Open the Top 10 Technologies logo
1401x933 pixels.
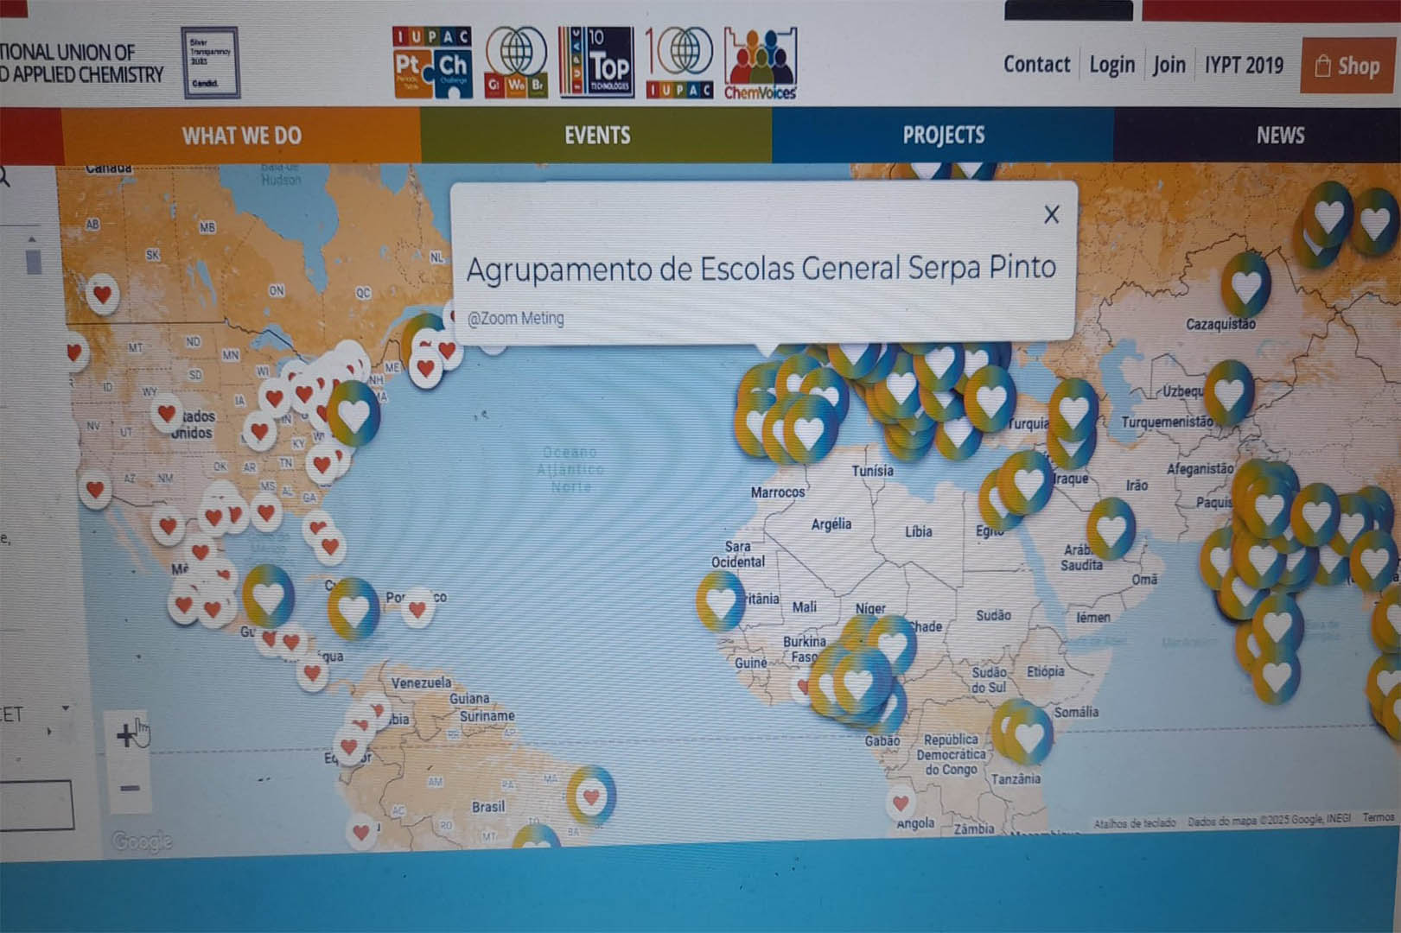596,62
